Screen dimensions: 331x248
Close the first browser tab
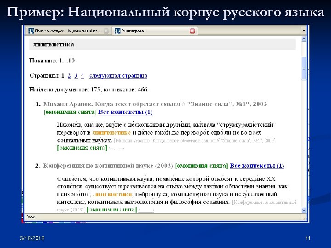coord(106,31)
